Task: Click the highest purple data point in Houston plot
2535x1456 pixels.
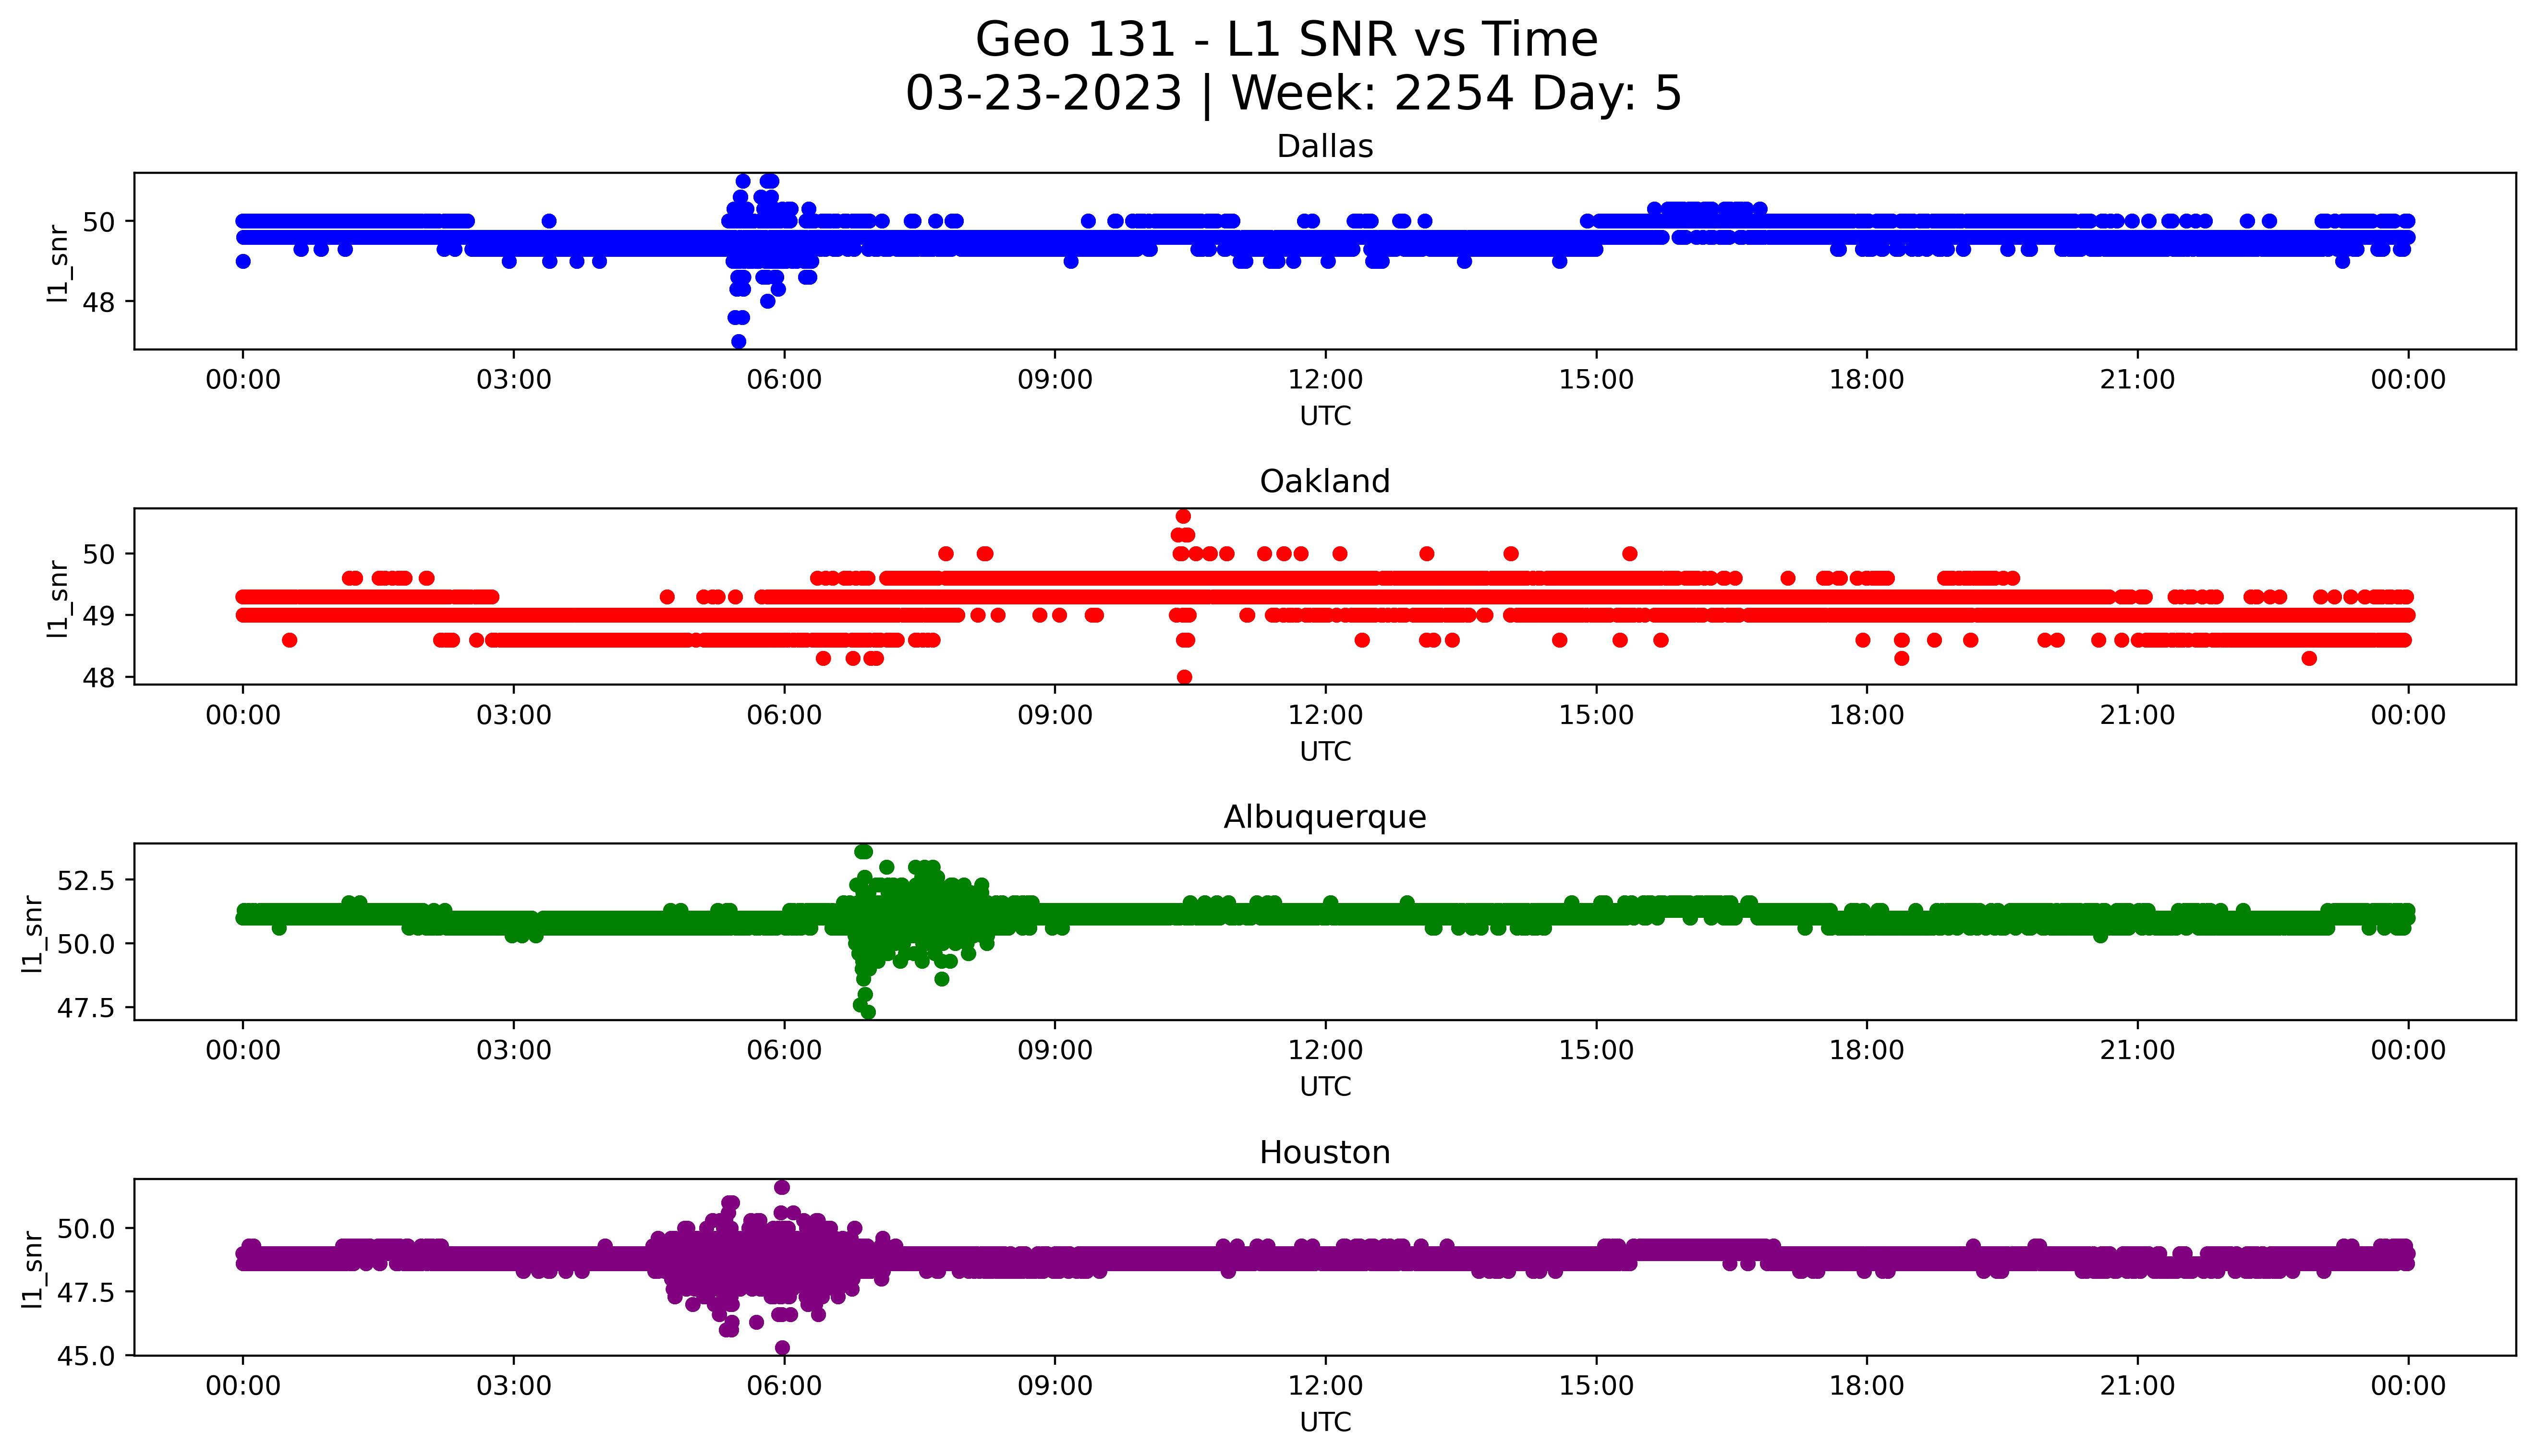Action: (x=782, y=1188)
